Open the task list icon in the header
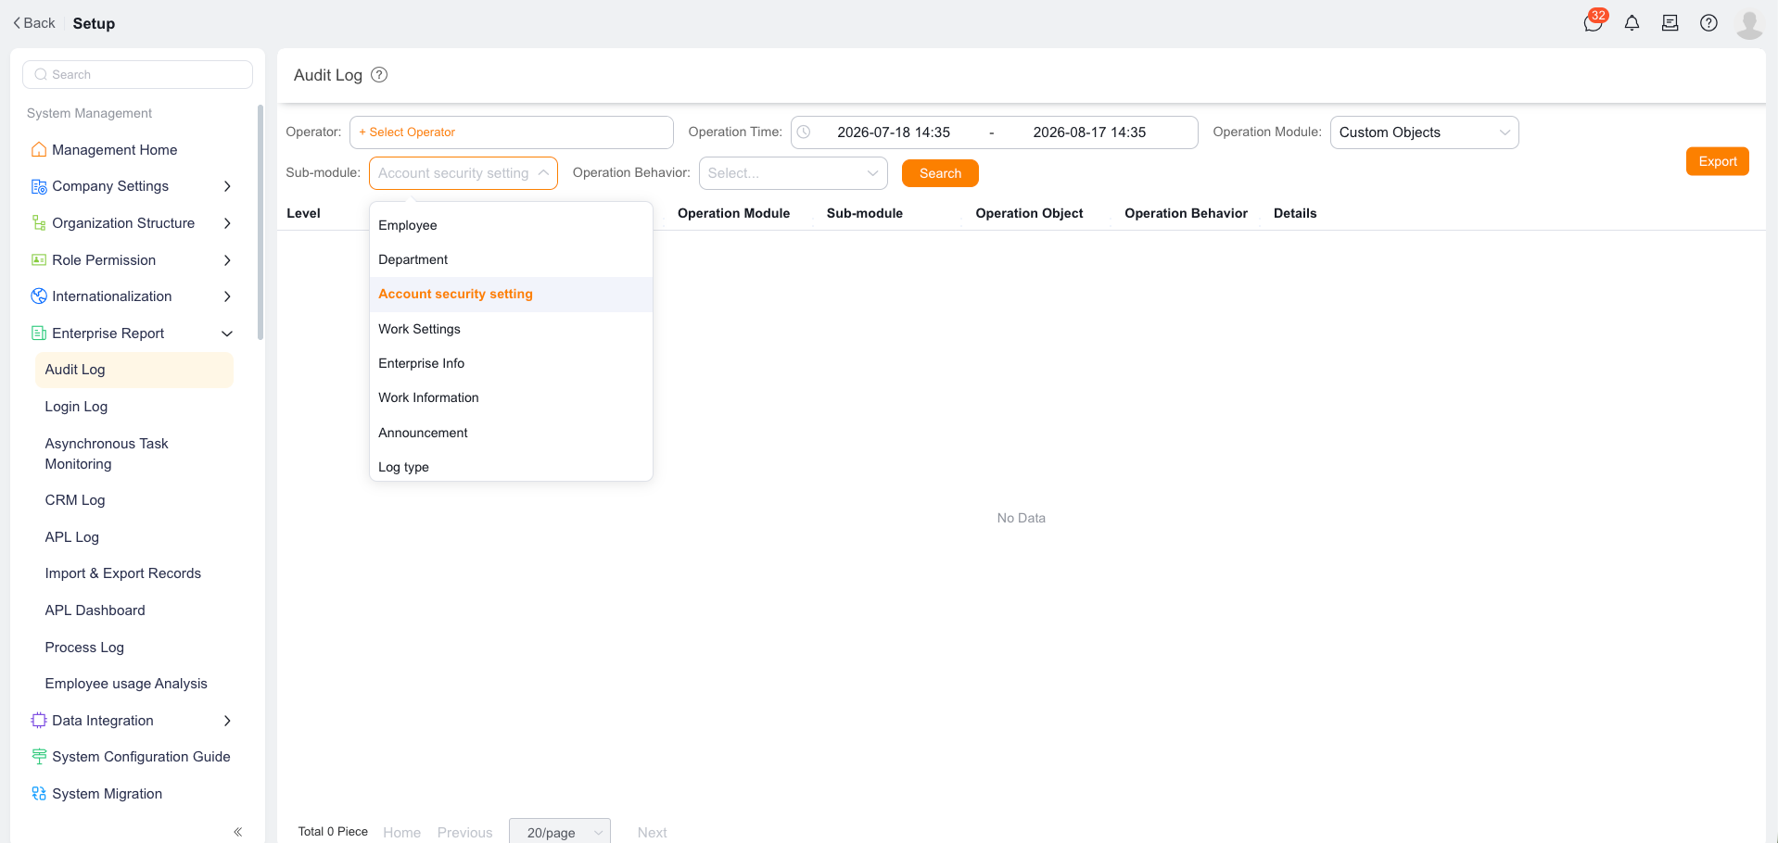This screenshot has width=1778, height=843. (x=1670, y=23)
